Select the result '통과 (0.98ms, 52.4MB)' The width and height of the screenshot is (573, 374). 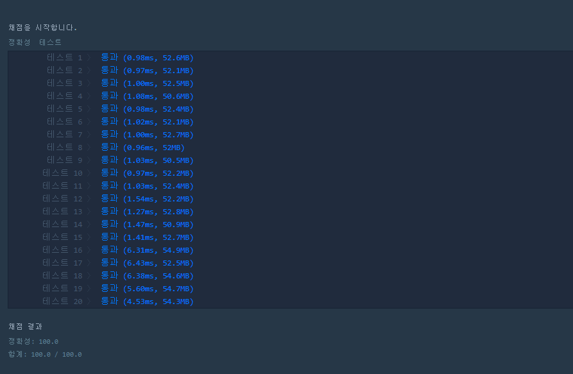pyautogui.click(x=148, y=109)
